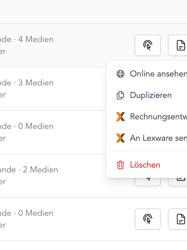Open the document button in the 4 Medien row
This screenshot has height=250, width=187.
point(178,45)
